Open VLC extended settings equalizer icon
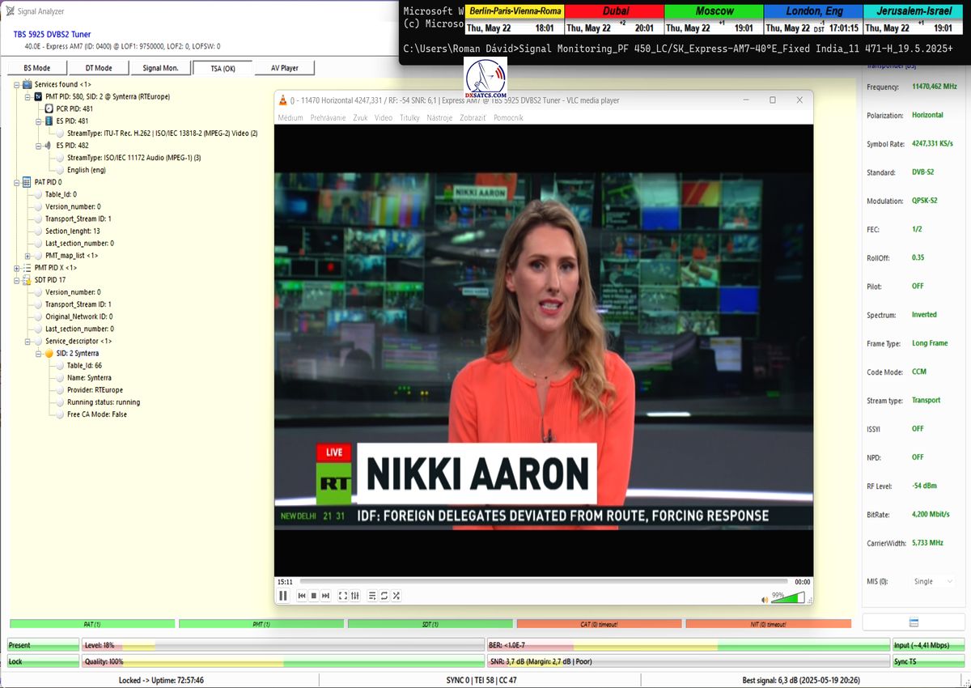The width and height of the screenshot is (971, 688). coord(355,596)
